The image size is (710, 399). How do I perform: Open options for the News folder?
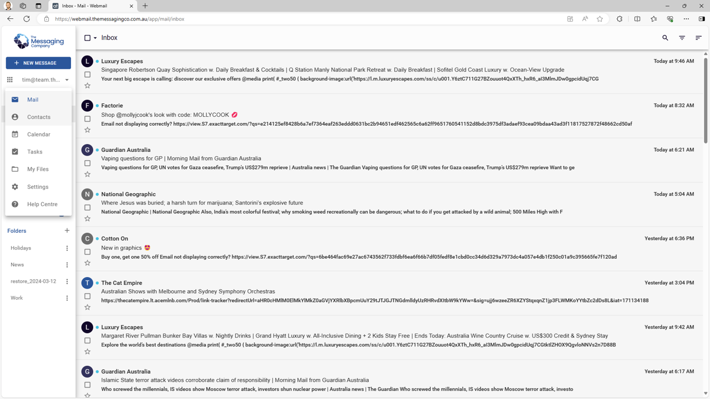(x=67, y=265)
